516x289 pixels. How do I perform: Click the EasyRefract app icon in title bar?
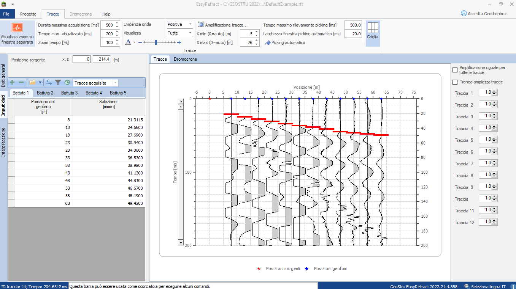(4, 4)
